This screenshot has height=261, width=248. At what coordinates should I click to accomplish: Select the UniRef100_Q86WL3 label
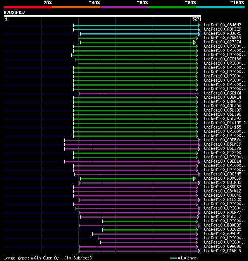[222, 102]
